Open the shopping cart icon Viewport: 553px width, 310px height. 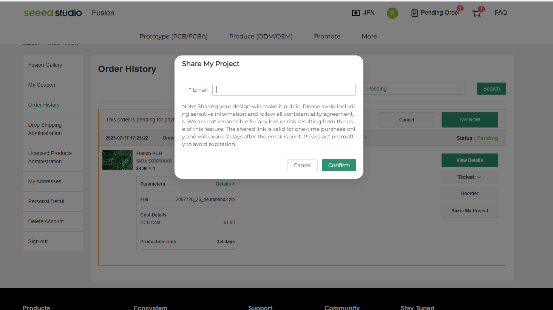coord(477,14)
